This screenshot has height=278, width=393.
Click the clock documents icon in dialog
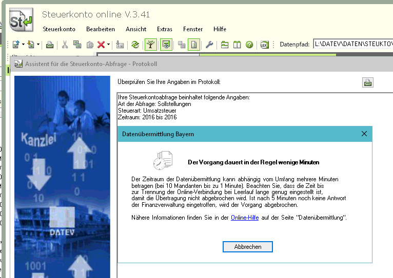click(x=163, y=160)
